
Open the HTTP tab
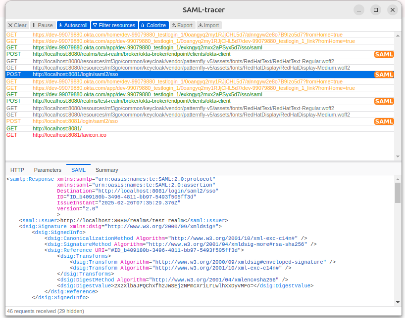(x=18, y=170)
